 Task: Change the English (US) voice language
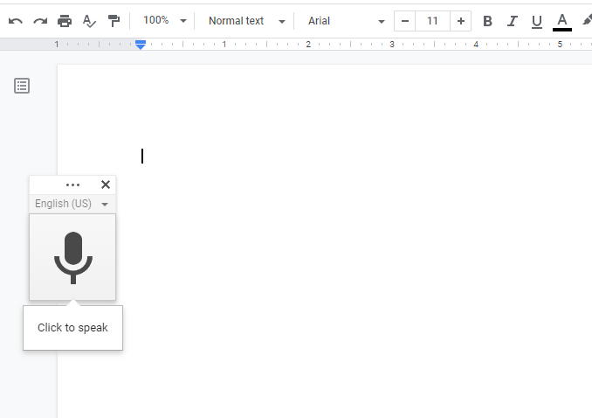coord(72,204)
